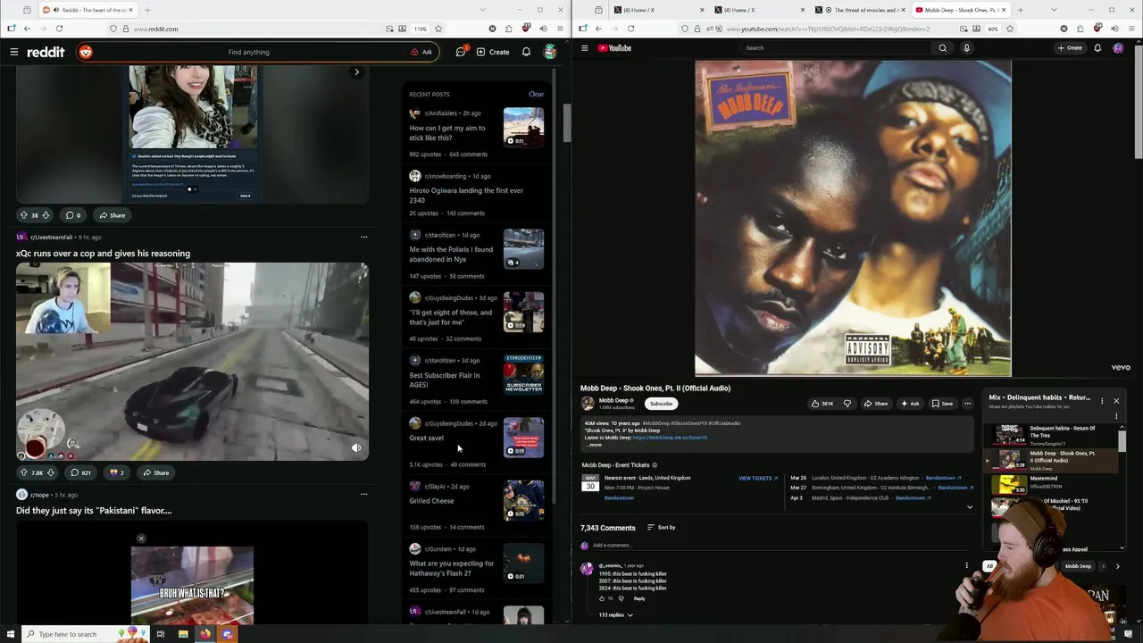The width and height of the screenshot is (1143, 643).
Task: Click the Reddit logo to go home
Action: [46, 52]
